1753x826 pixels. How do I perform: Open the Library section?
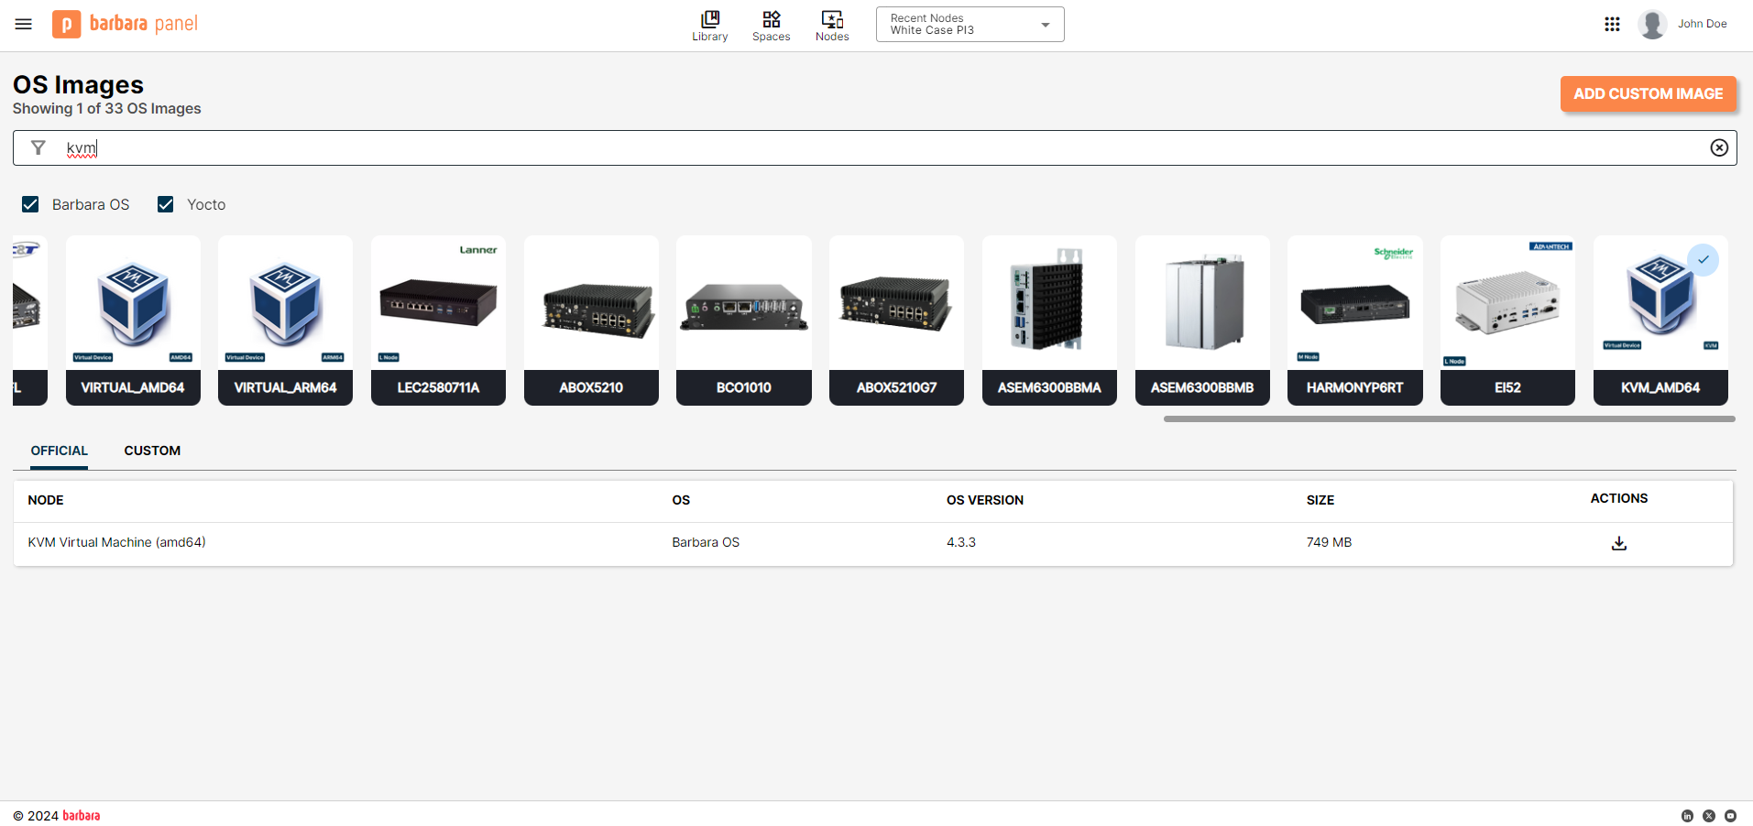point(709,26)
